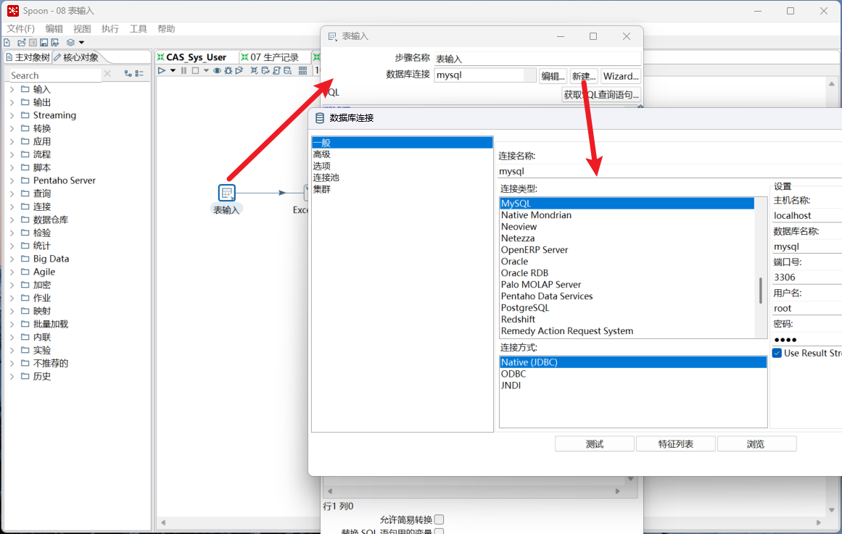Run impact analysis toolbar icon
The width and height of the screenshot is (842, 534).
(x=265, y=70)
